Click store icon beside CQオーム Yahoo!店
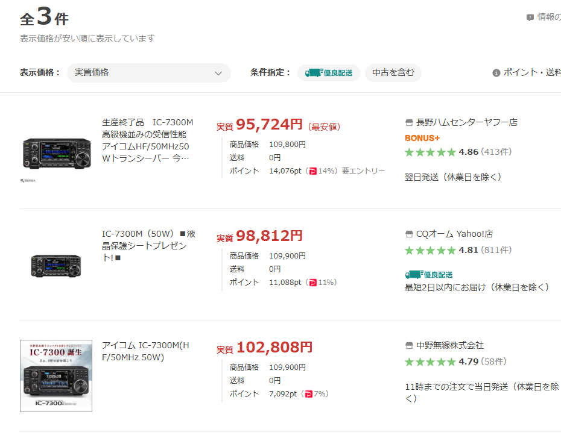 coord(409,234)
